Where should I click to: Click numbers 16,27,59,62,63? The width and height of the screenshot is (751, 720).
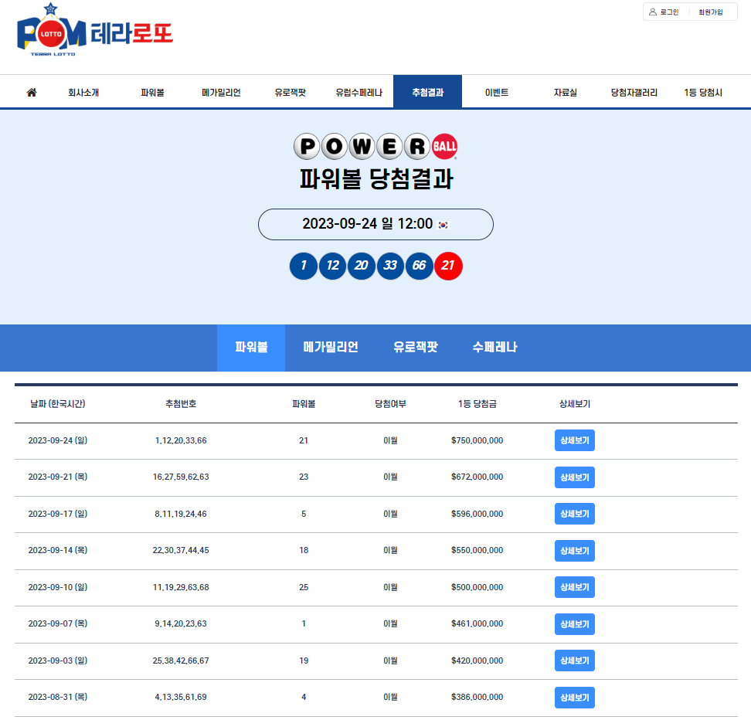(x=181, y=477)
